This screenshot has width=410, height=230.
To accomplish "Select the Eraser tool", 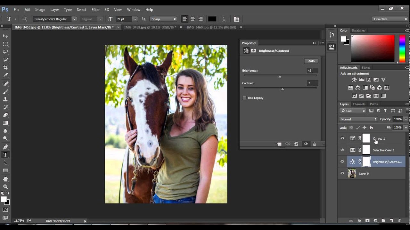I will [5, 115].
